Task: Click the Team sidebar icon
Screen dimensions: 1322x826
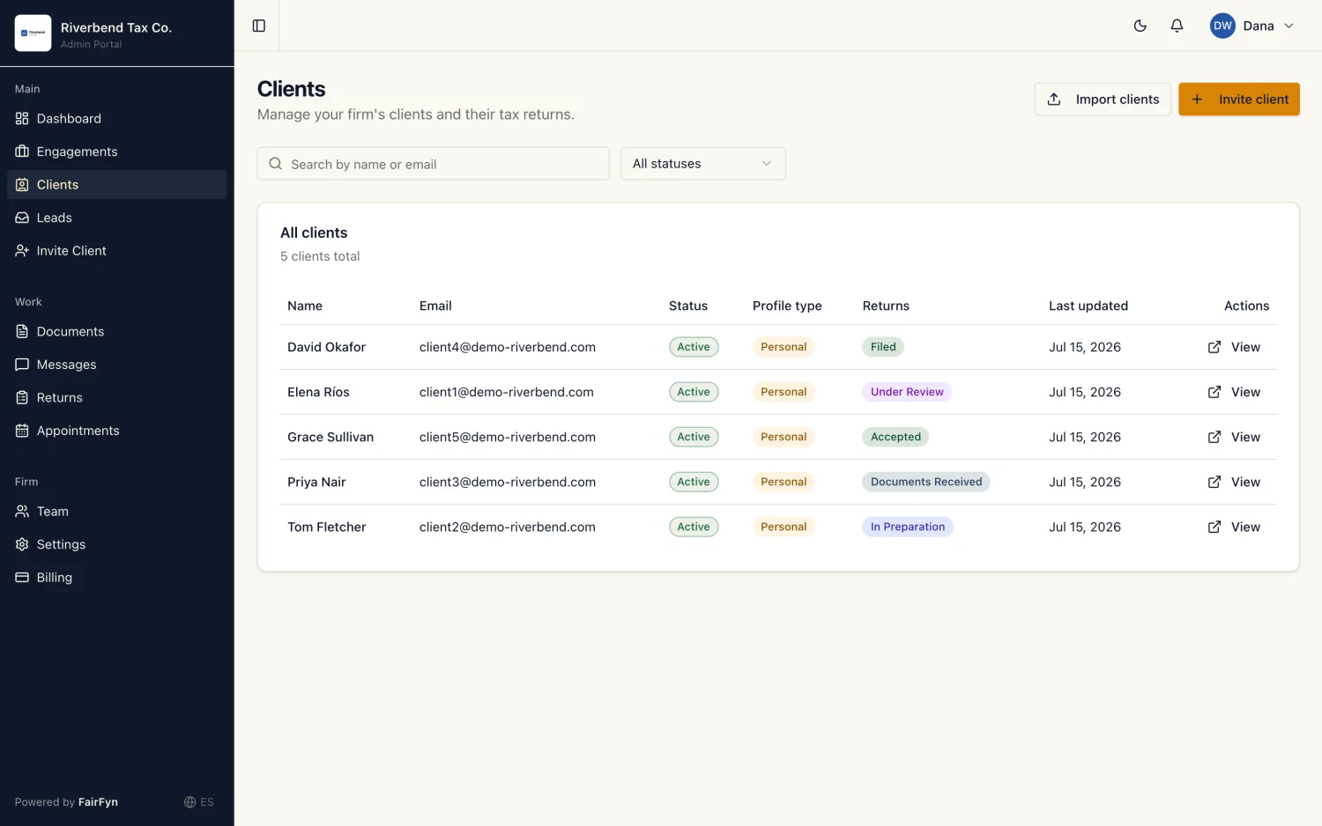Action: coord(22,512)
